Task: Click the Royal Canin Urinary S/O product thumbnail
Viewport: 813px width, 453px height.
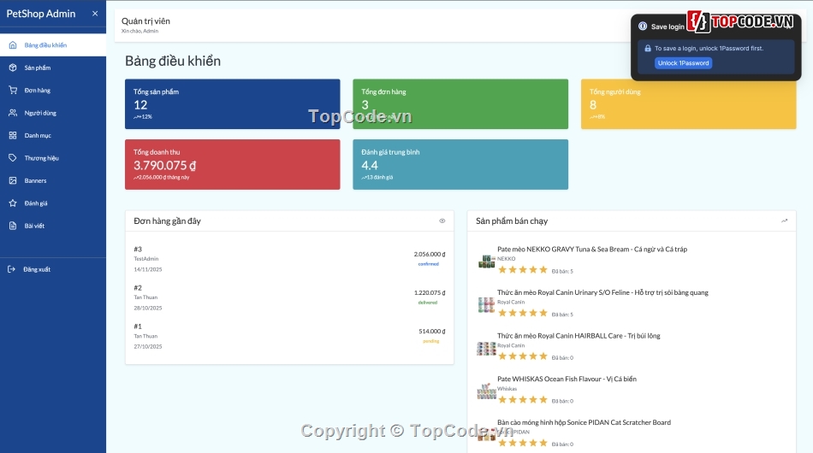Action: click(x=486, y=305)
